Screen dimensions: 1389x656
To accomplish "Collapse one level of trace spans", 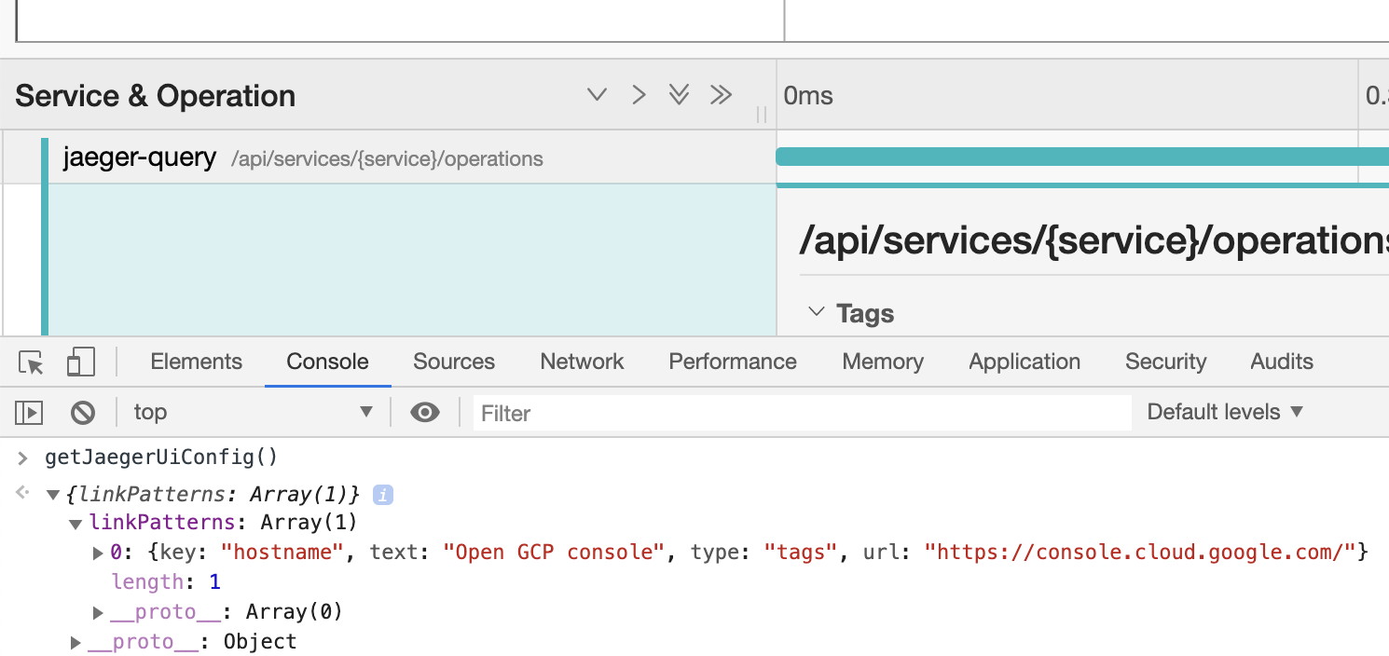I will (x=597, y=94).
